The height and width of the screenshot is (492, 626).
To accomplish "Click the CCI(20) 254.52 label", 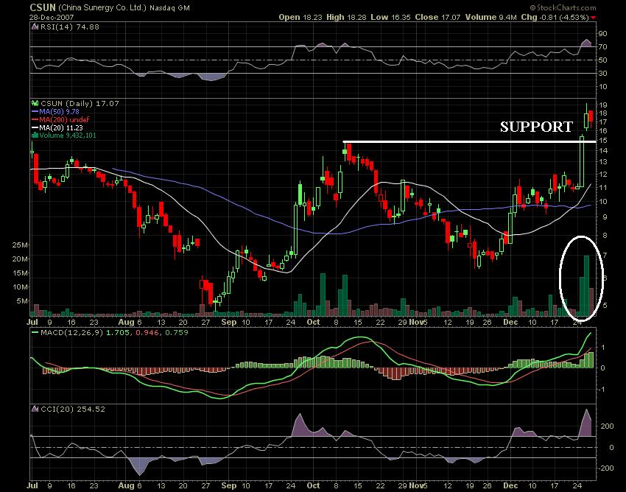I will point(73,409).
